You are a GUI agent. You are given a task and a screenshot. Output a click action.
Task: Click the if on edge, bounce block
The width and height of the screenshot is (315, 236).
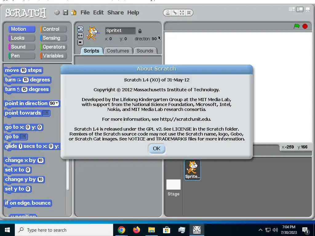point(28,203)
